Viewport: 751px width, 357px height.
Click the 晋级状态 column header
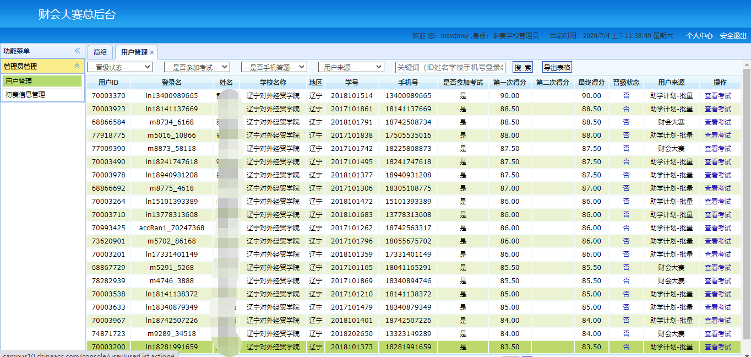point(626,83)
